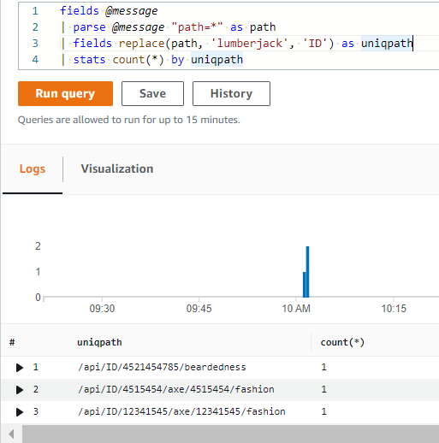Click the horizontal scrollbar thumb
439x443 pixels.
pos(230,434)
